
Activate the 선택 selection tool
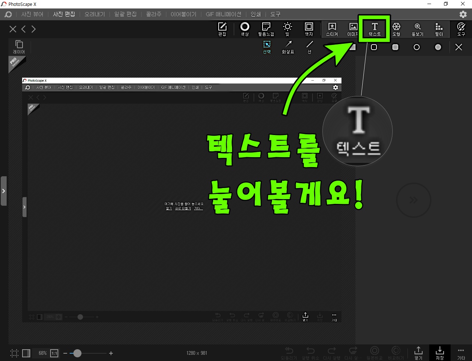click(267, 47)
